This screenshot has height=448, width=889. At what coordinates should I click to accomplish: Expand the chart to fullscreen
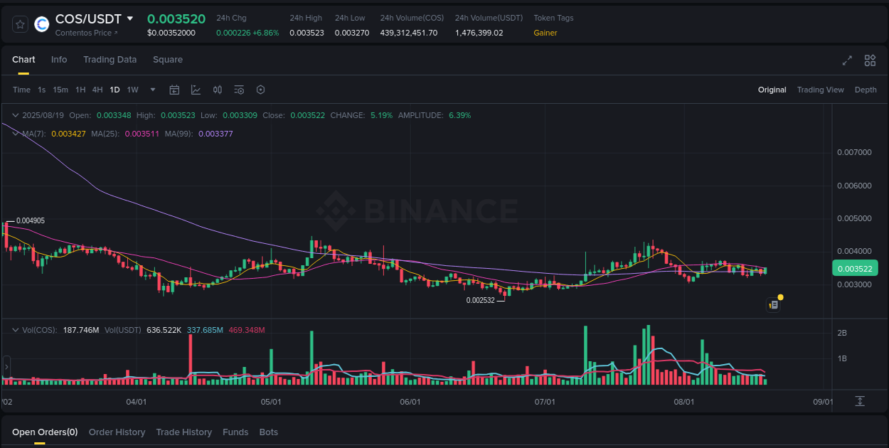click(846, 60)
